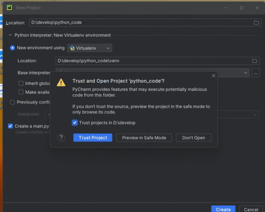The width and height of the screenshot is (265, 212).
Task: Click folder icon in venv Location field
Action: tap(255, 61)
